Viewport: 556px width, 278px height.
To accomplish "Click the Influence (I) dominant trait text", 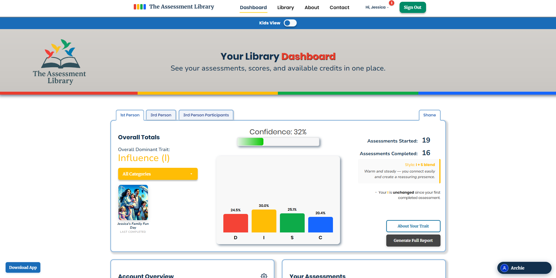I will pos(144,158).
